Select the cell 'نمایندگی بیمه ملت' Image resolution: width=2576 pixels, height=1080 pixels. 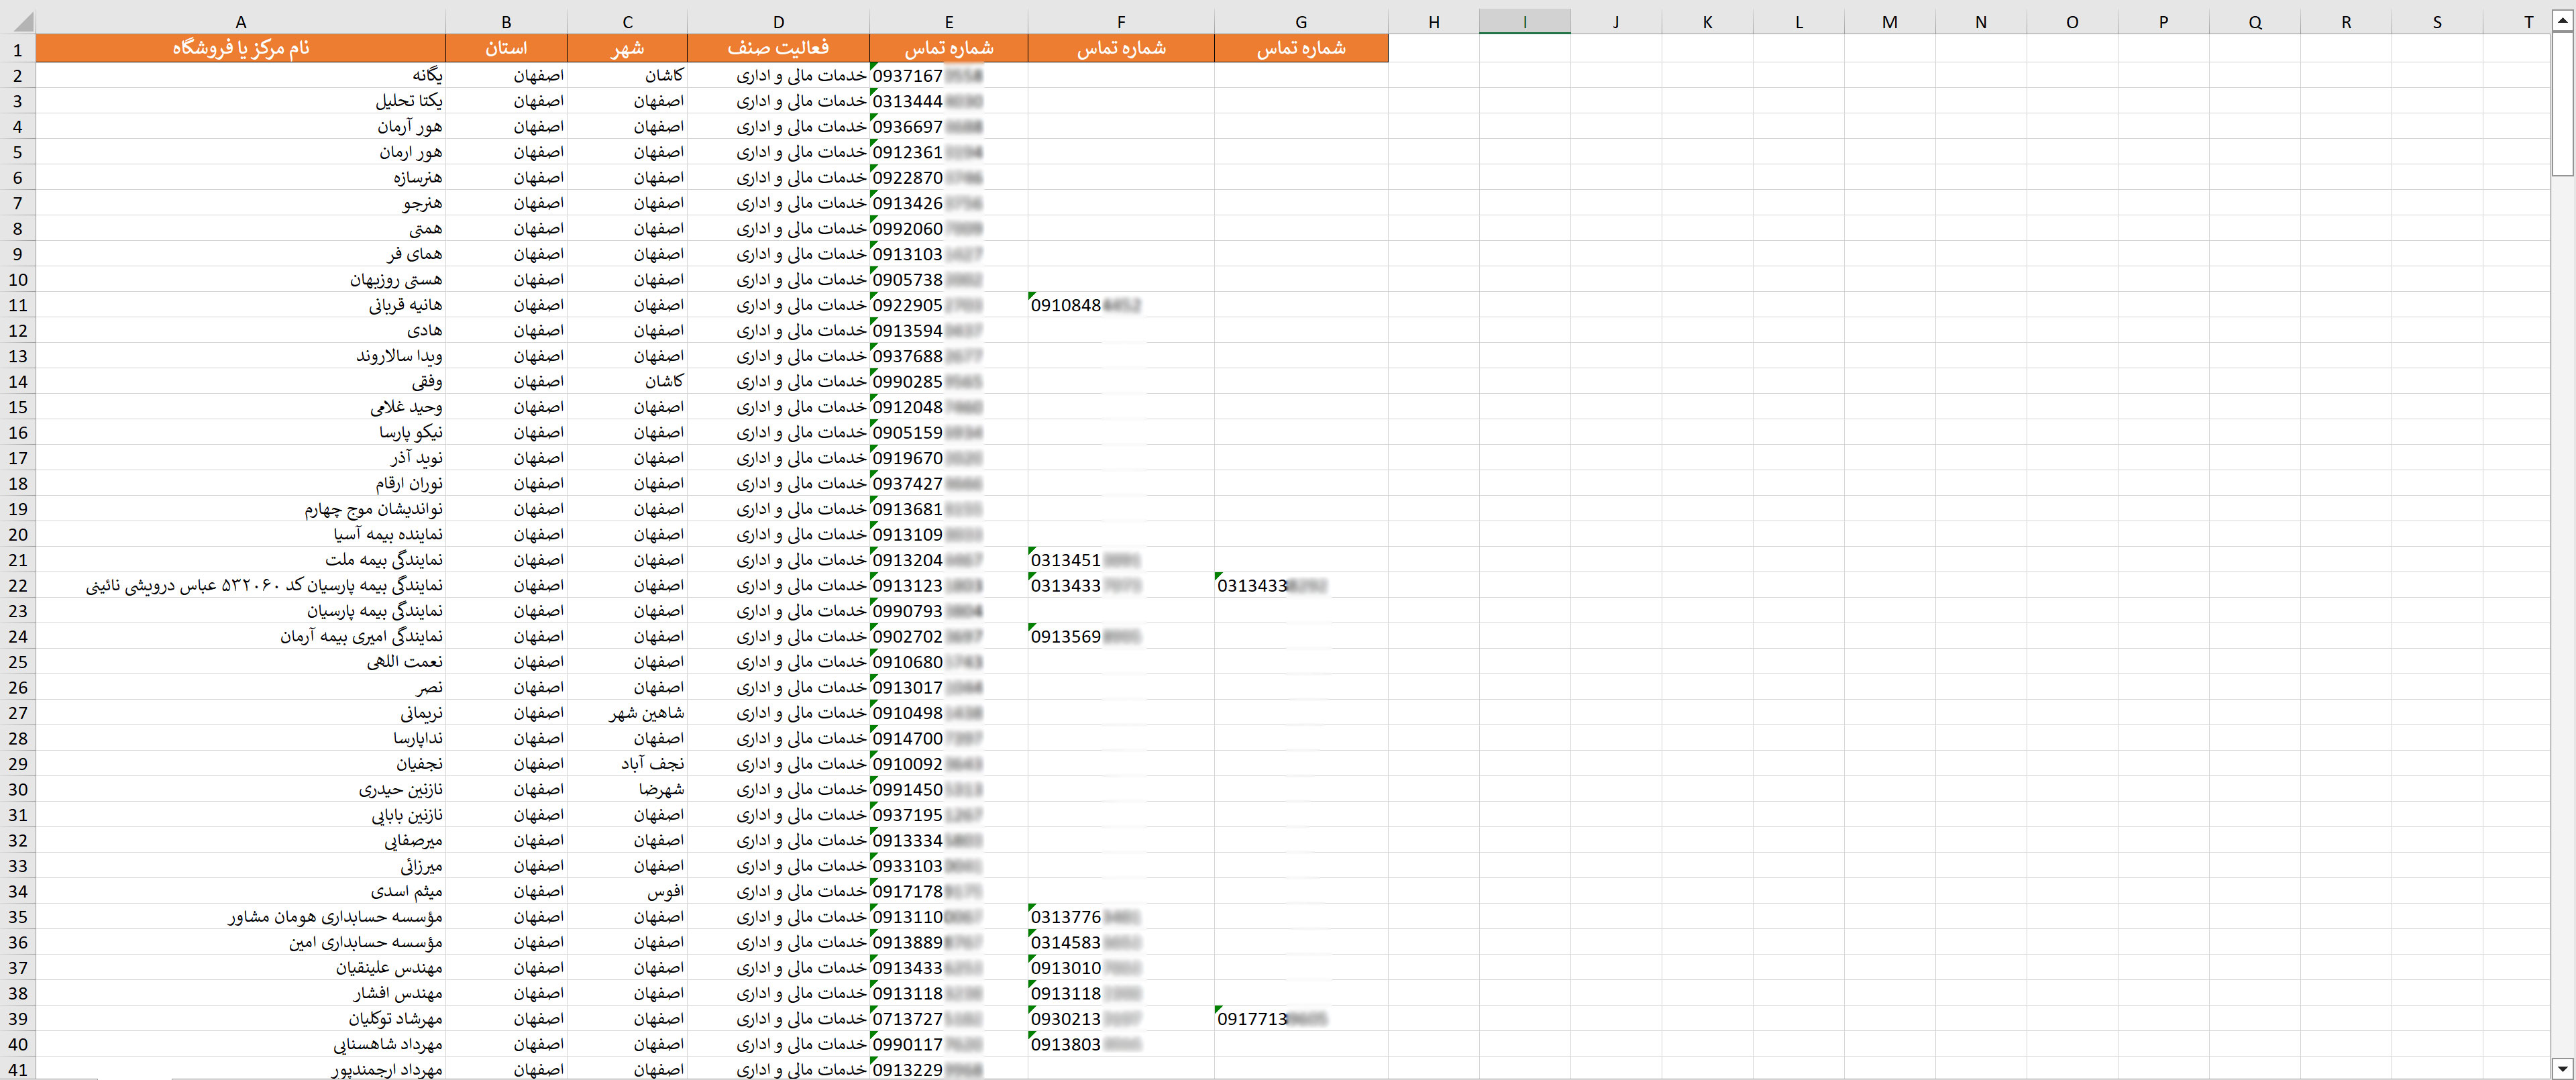click(240, 560)
